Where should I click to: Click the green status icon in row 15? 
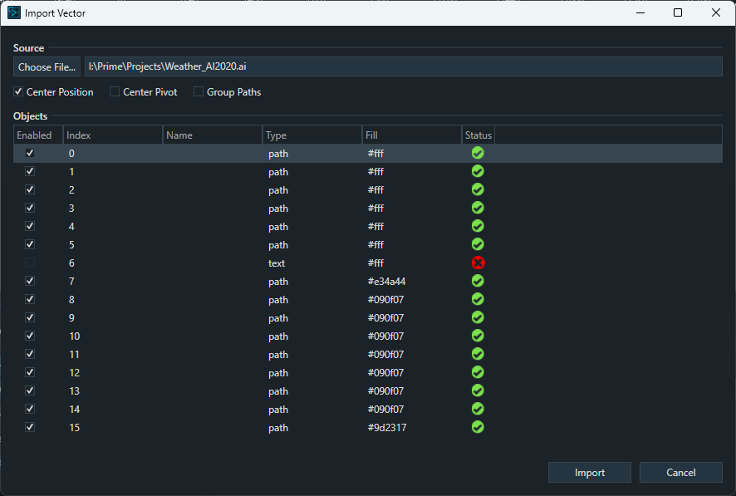(478, 427)
